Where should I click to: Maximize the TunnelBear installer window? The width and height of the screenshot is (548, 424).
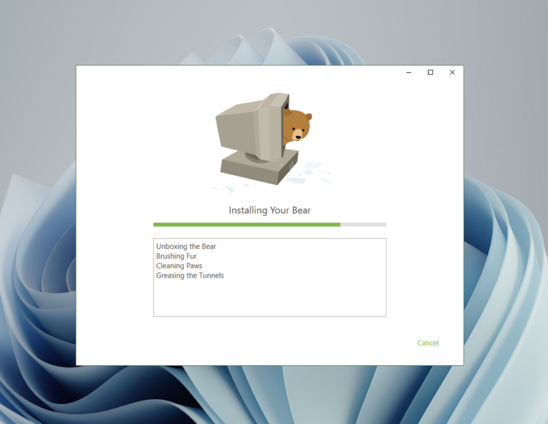point(430,72)
